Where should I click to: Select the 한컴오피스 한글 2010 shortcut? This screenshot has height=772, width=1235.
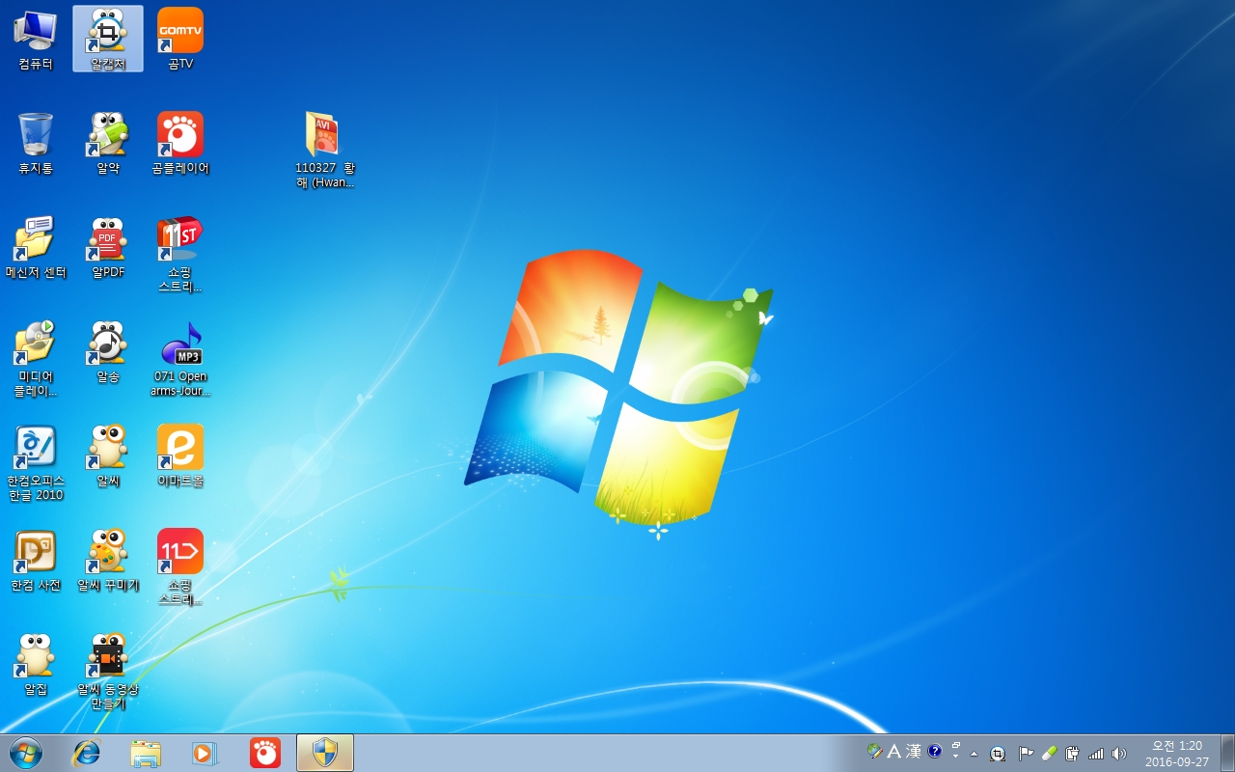click(x=36, y=450)
